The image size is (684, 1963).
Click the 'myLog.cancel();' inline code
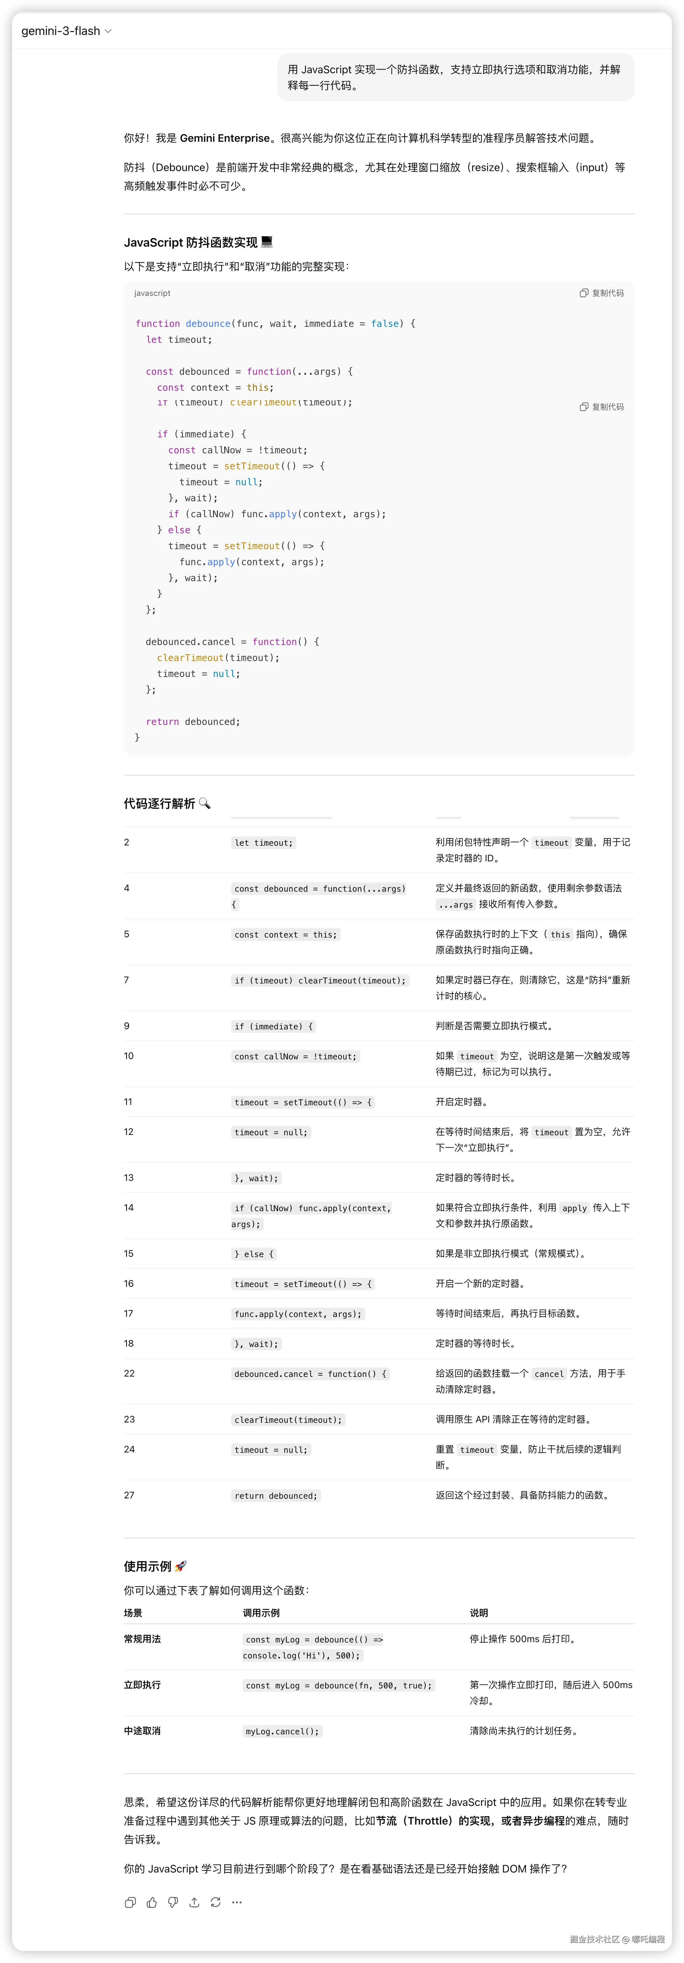click(x=282, y=1731)
